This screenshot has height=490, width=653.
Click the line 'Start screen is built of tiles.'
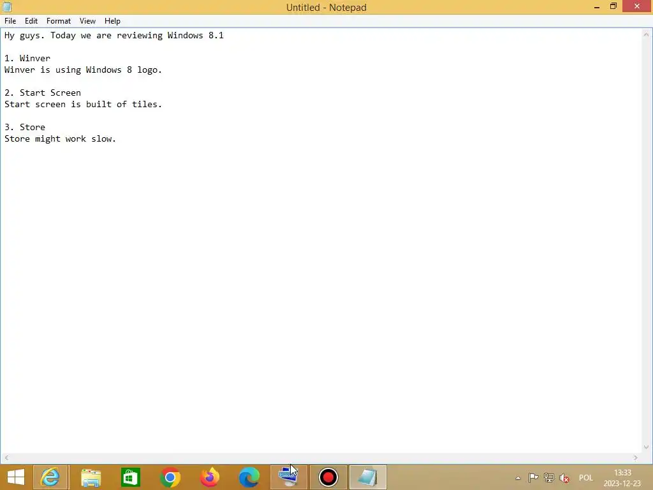click(83, 104)
